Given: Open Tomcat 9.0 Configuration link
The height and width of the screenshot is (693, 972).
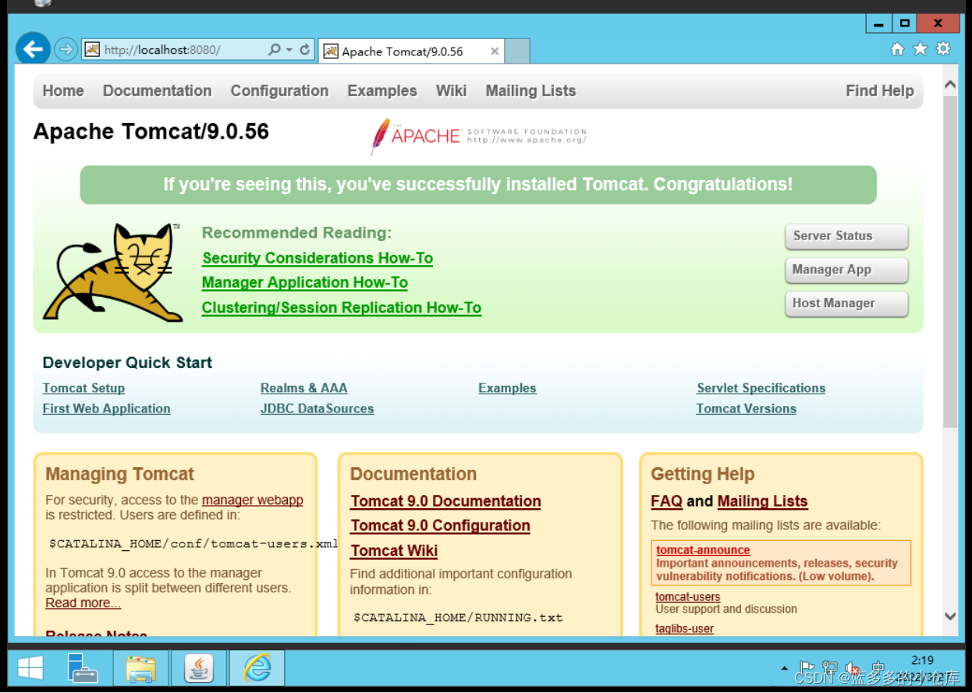Looking at the screenshot, I should [x=440, y=525].
